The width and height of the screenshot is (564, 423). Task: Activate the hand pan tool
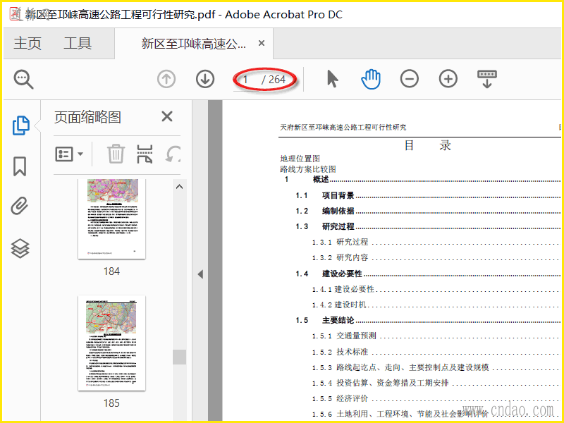click(x=371, y=79)
